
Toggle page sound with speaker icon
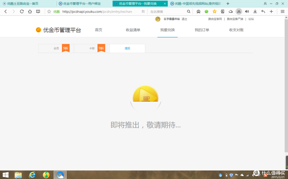click(247, 11)
